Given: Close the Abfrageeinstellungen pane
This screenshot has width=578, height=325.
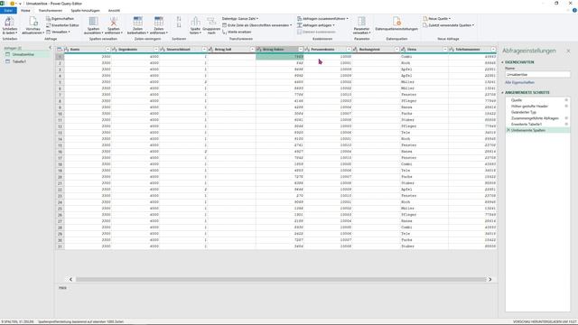Looking at the screenshot, I should [x=568, y=51].
